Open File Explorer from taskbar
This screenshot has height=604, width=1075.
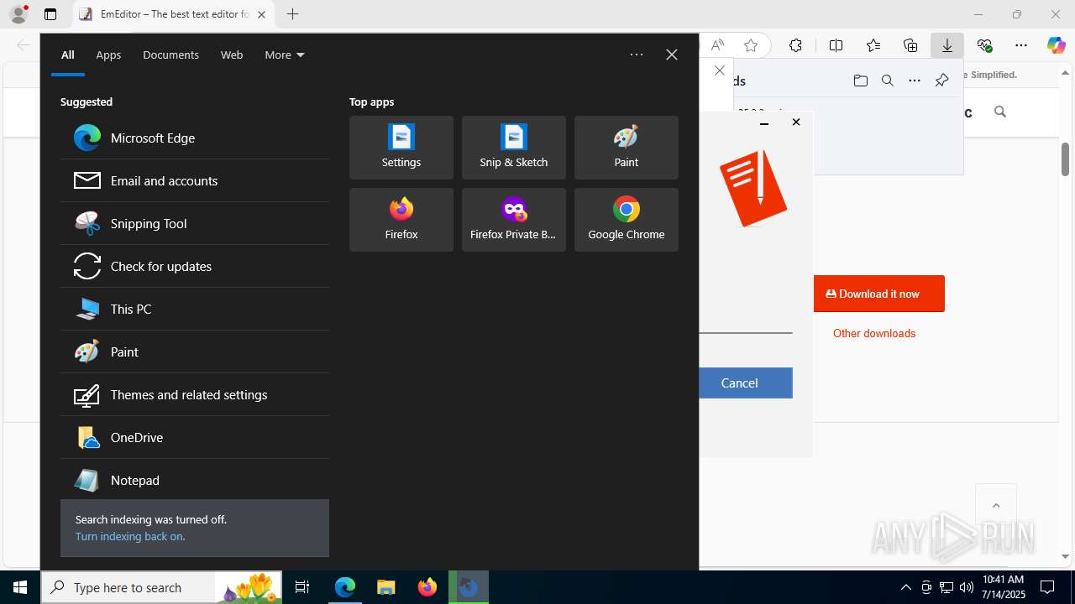pyautogui.click(x=385, y=587)
